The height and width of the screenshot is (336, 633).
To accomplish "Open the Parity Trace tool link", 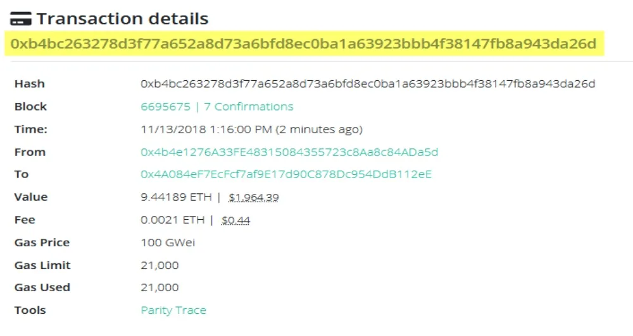I will pos(173,310).
